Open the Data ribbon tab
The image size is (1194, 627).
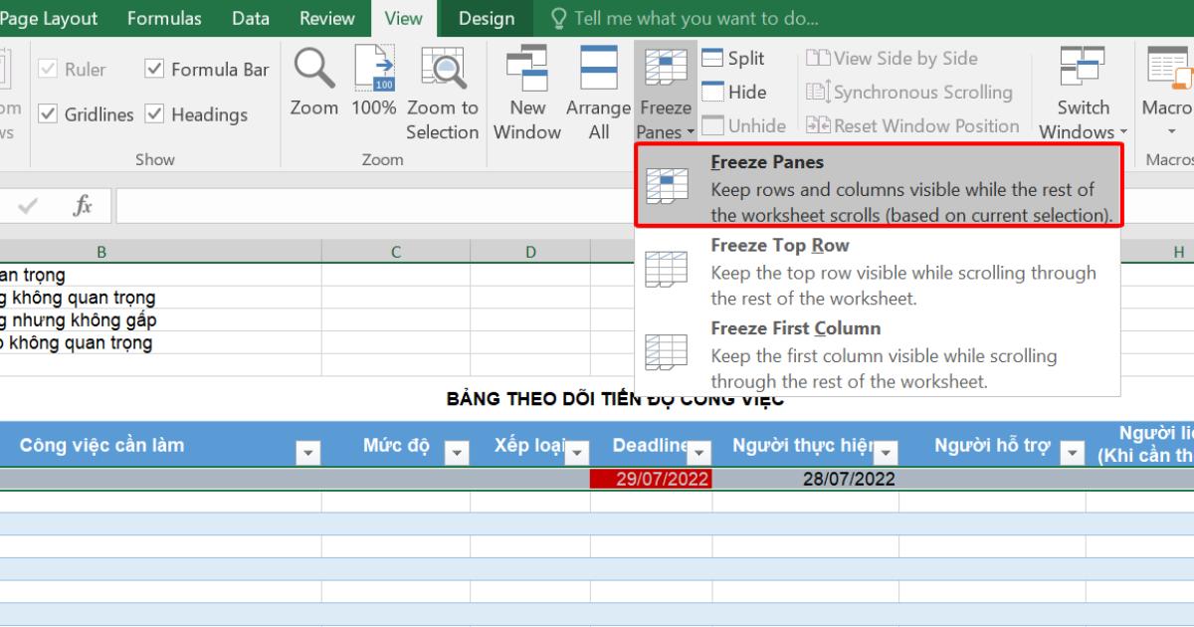(251, 19)
